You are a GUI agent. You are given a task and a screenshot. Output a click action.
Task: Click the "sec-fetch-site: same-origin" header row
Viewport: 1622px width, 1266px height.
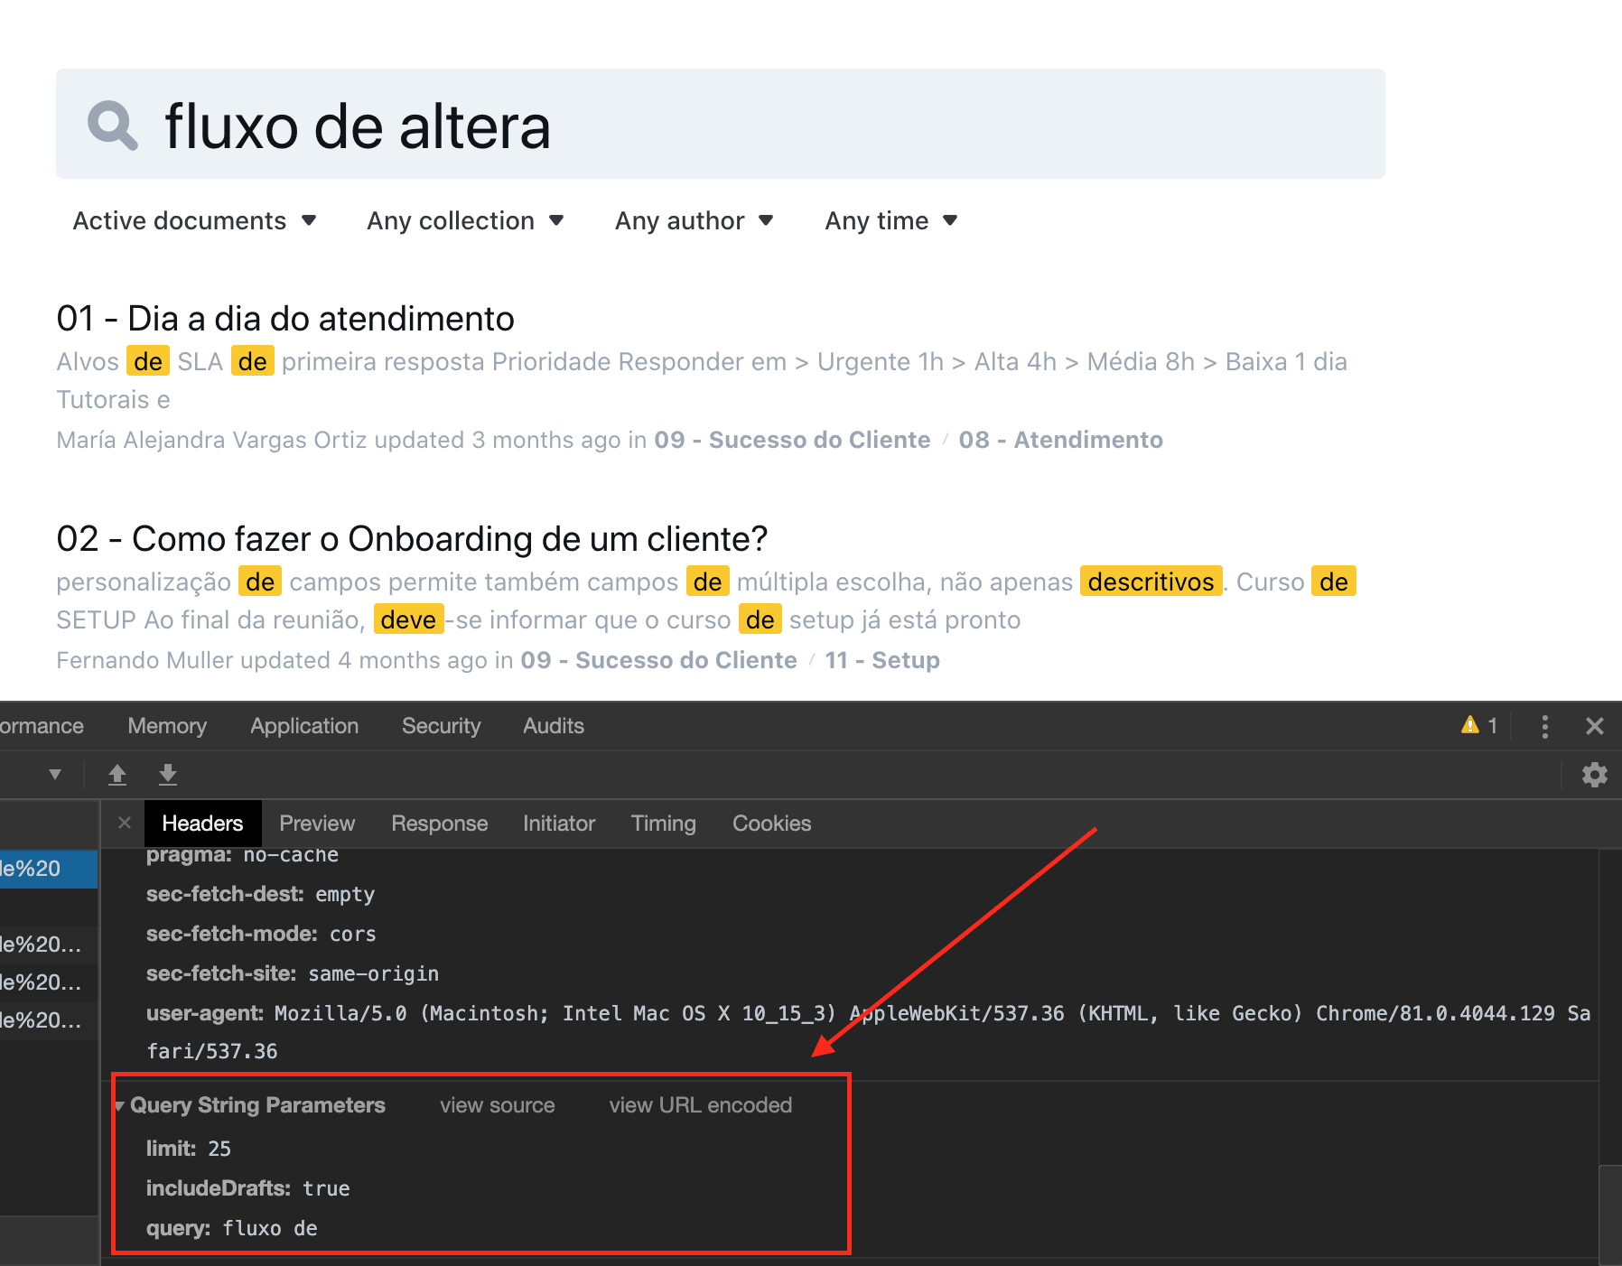tap(293, 973)
